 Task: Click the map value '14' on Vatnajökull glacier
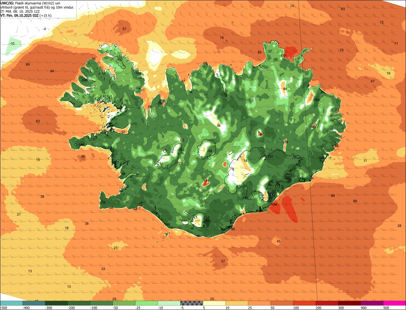[x=245, y=161]
